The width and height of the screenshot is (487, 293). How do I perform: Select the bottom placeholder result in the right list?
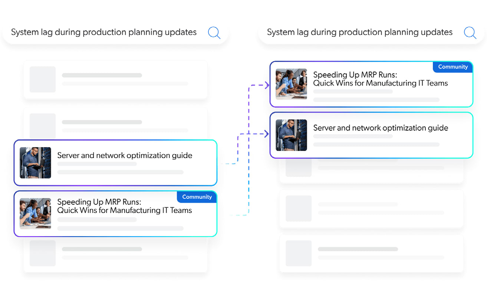tap(371, 253)
